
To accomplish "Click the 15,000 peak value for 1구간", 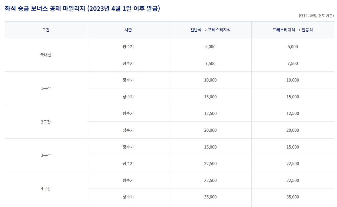I will [210, 96].
